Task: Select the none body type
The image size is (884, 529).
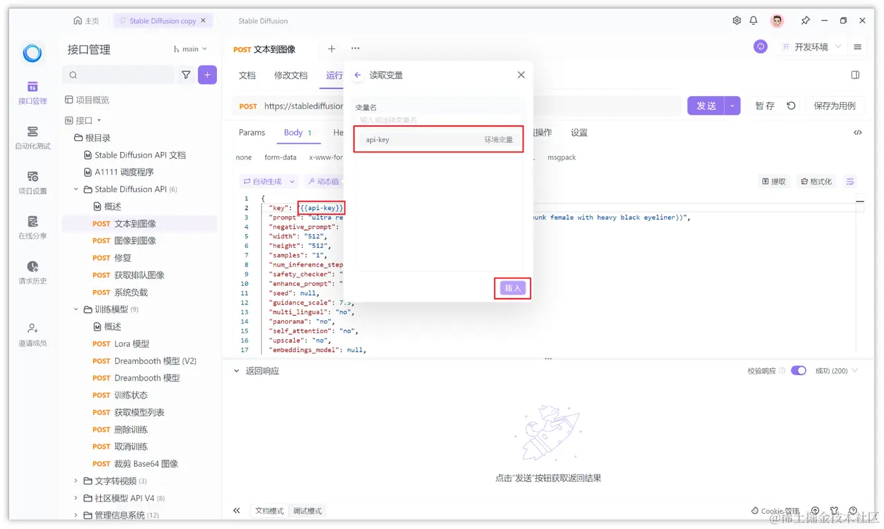Action: tap(244, 157)
